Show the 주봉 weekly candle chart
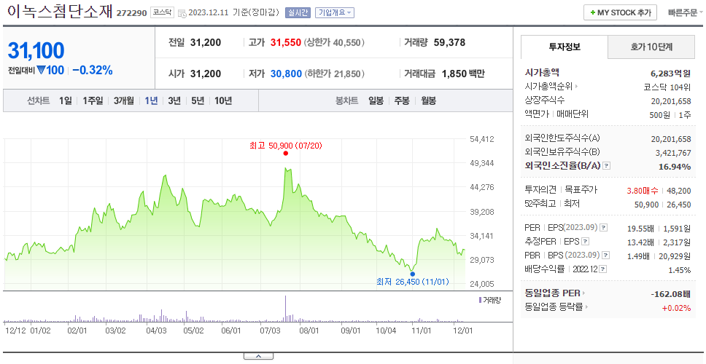This screenshot has height=364, width=706. coord(402,100)
